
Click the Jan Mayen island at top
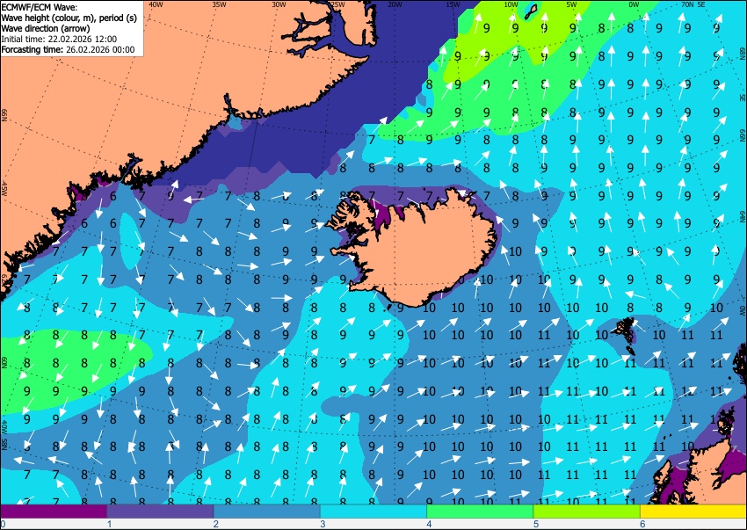coord(530,12)
